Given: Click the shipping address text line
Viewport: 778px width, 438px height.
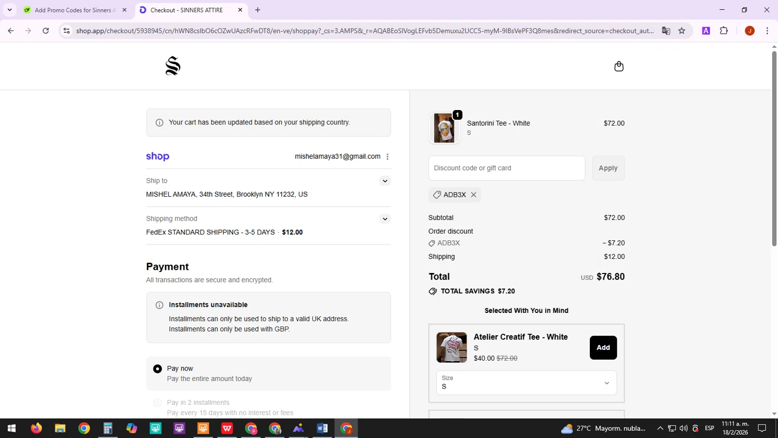Looking at the screenshot, I should pyautogui.click(x=227, y=194).
